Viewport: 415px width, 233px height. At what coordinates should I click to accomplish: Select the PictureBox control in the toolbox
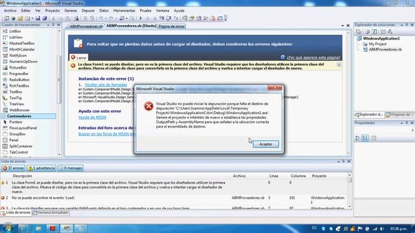point(18,67)
